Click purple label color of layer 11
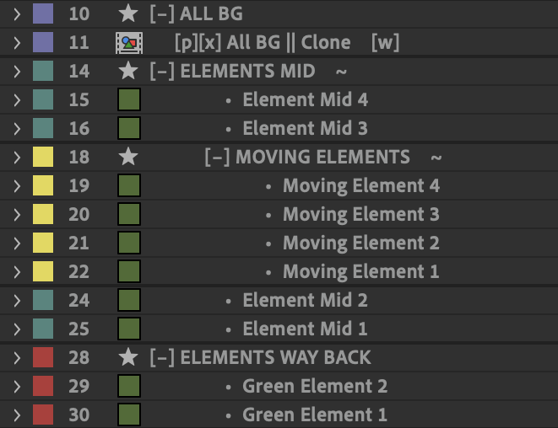This screenshot has width=558, height=428. click(42, 42)
